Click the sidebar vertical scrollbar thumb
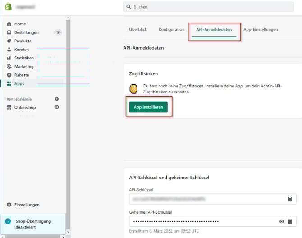The width and height of the screenshot is (302, 238). (68, 124)
